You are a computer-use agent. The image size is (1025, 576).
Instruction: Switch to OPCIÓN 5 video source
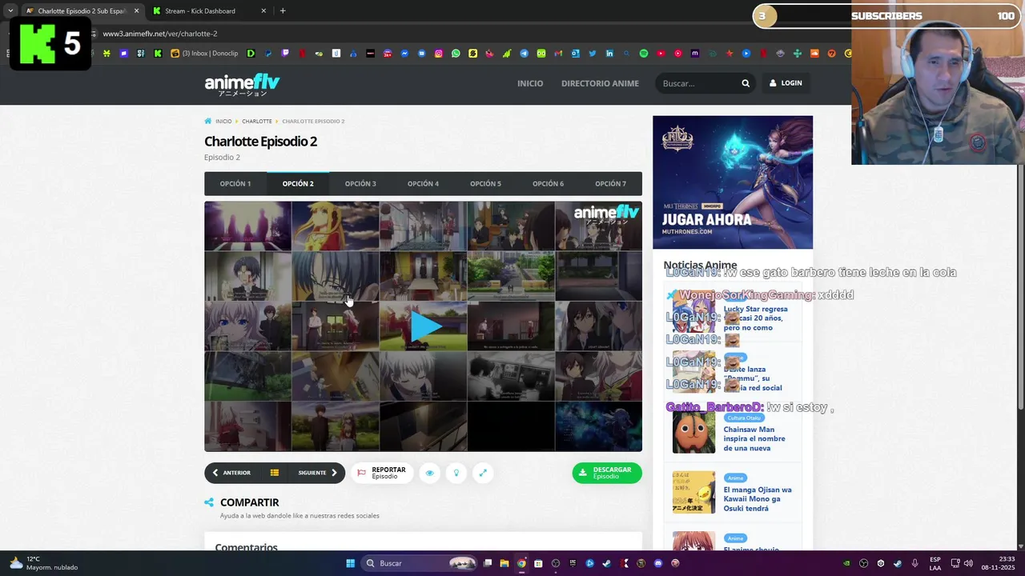pyautogui.click(x=485, y=183)
